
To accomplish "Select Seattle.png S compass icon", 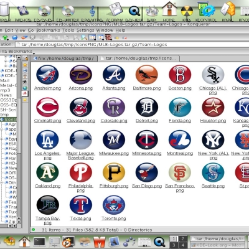I will [213, 172].
